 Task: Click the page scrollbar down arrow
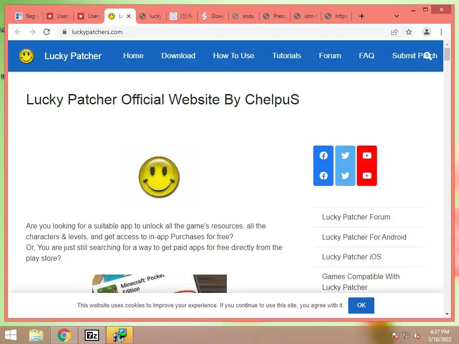click(x=447, y=314)
